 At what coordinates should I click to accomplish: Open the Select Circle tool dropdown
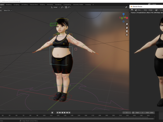click(x=8, y=11)
